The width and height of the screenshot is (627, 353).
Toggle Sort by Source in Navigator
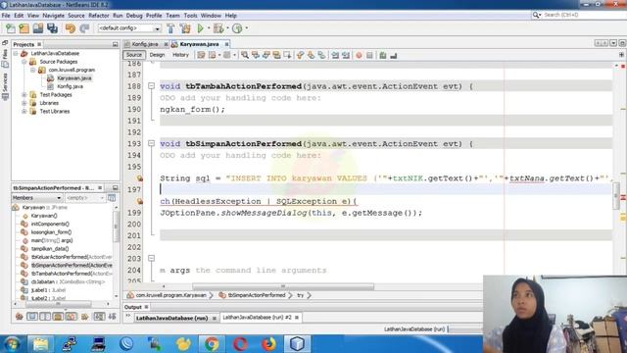[112, 317]
